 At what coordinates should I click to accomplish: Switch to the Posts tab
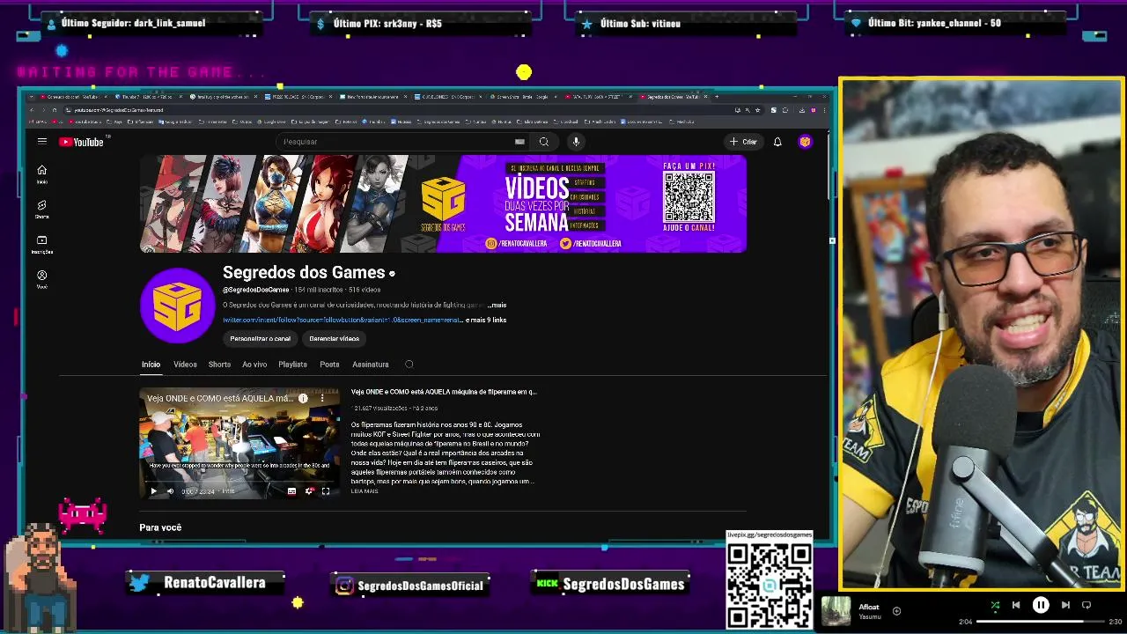(329, 365)
